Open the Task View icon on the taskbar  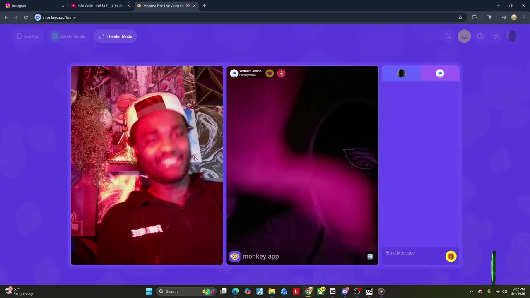(x=224, y=291)
